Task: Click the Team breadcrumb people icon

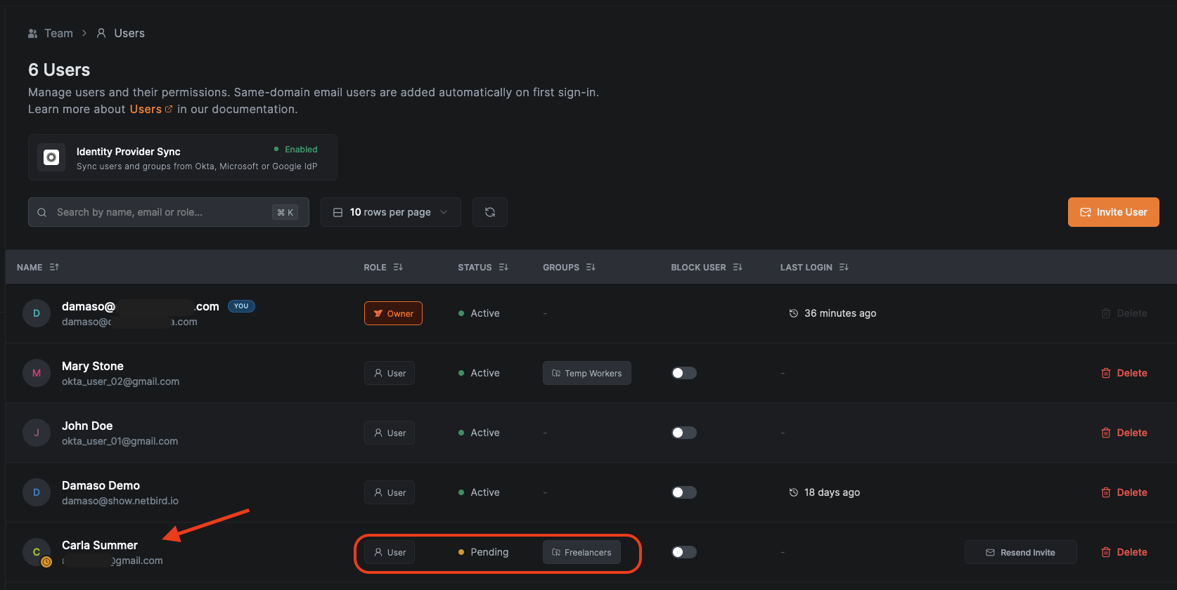Action: tap(32, 33)
